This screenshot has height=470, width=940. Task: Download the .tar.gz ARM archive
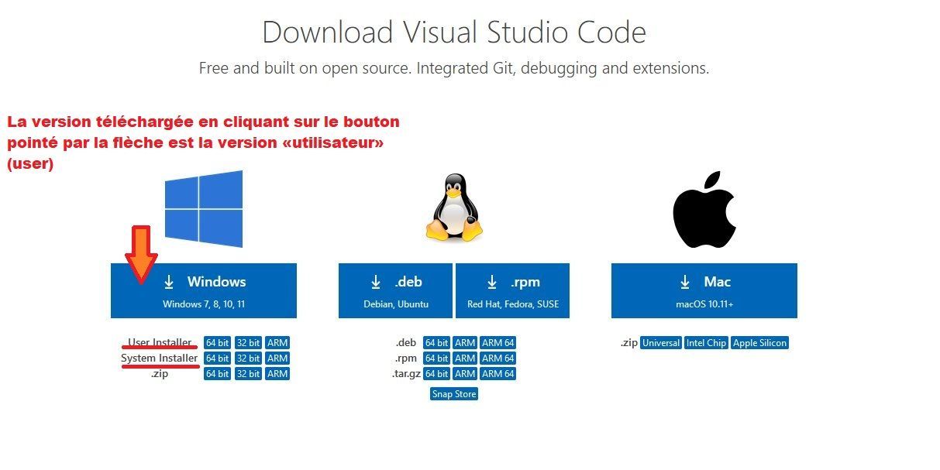pos(465,374)
